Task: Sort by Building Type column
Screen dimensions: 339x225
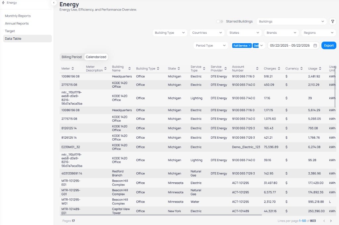Action: pyautogui.click(x=158, y=68)
